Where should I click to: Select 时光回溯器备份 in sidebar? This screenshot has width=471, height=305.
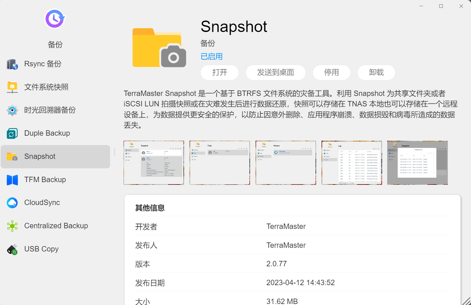coord(56,110)
